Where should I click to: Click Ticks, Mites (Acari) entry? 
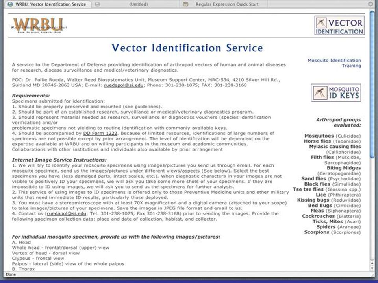coord(337,221)
